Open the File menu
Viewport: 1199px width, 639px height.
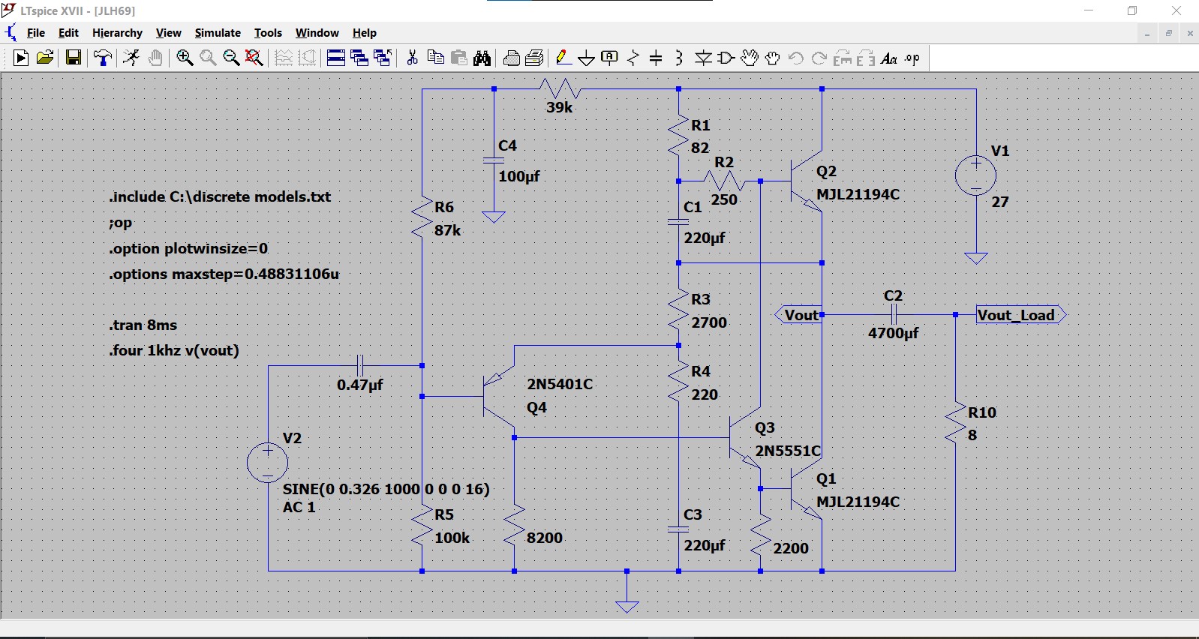click(36, 33)
